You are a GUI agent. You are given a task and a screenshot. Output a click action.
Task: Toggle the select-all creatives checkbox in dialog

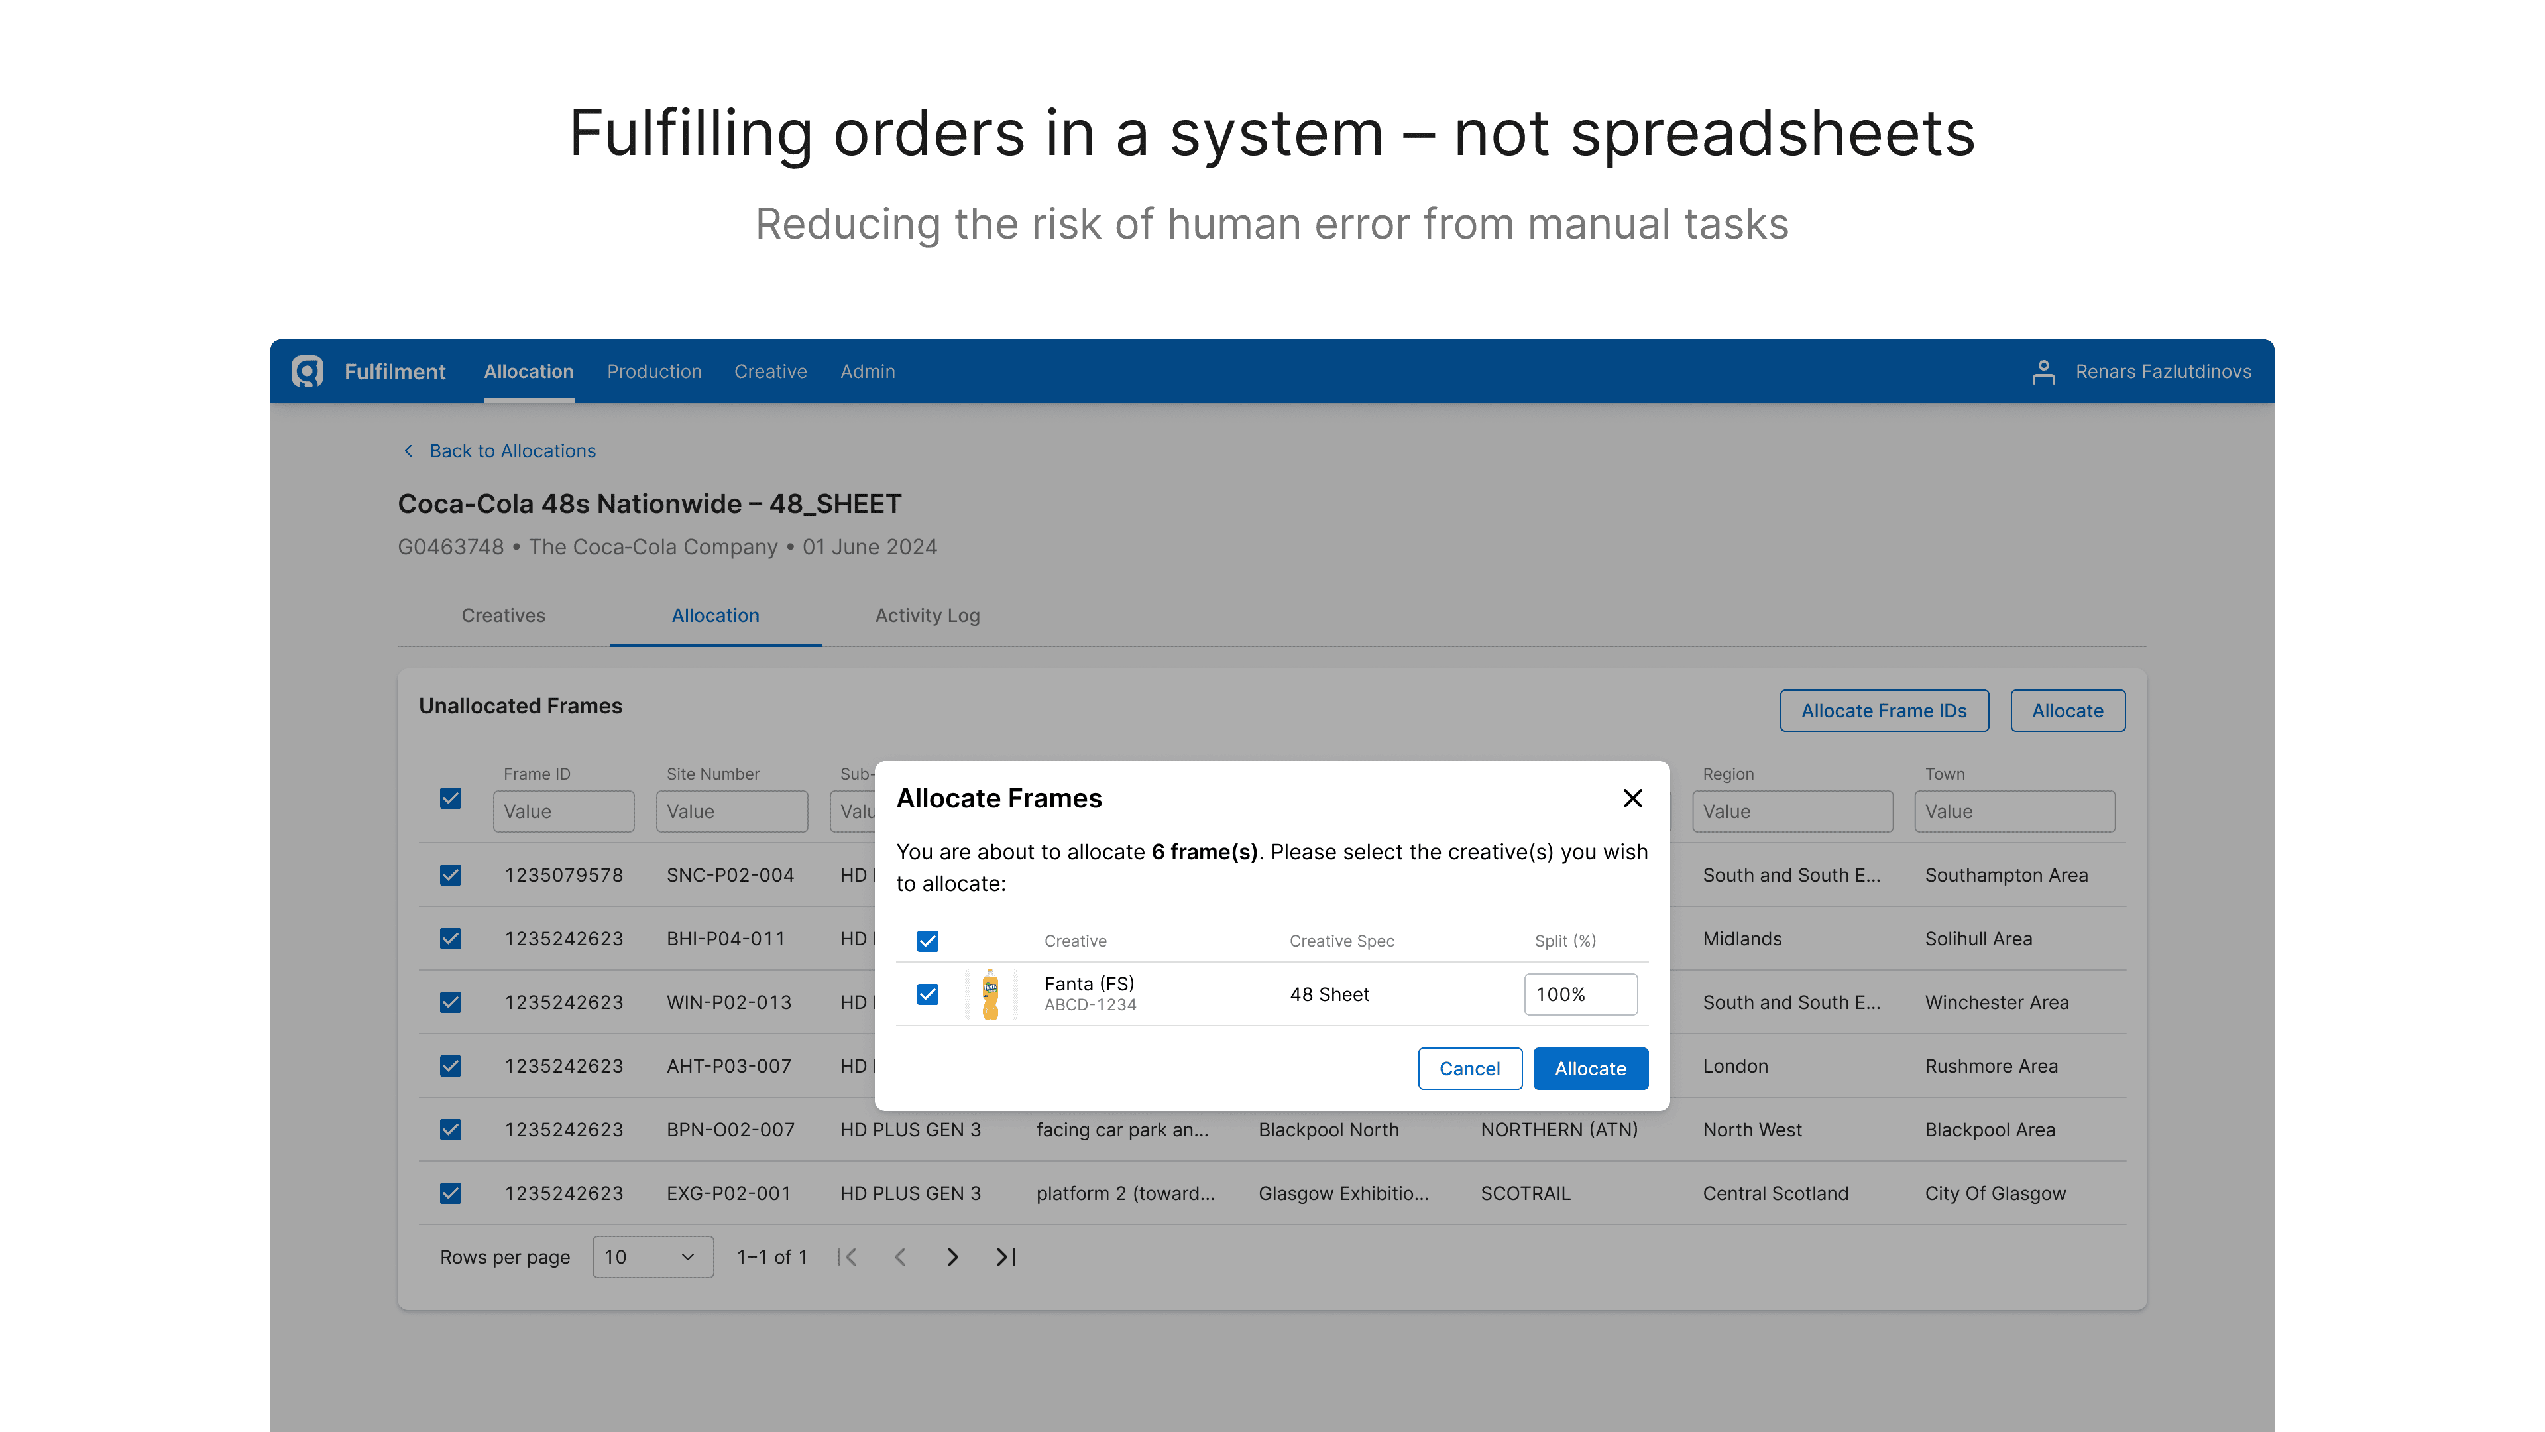[927, 941]
